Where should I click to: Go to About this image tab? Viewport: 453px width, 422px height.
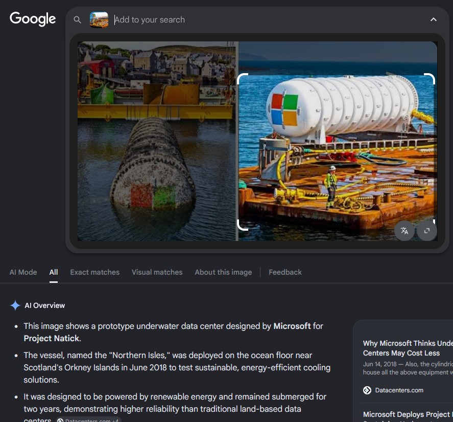(x=223, y=272)
